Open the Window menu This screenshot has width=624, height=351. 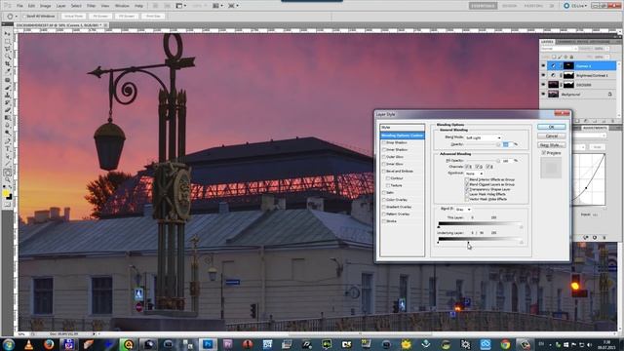(122, 6)
